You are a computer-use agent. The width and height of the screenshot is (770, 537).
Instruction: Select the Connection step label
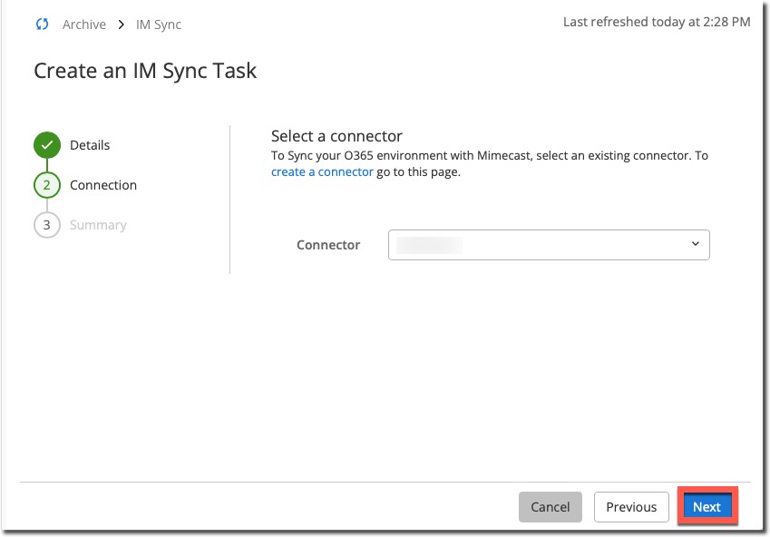(x=103, y=185)
